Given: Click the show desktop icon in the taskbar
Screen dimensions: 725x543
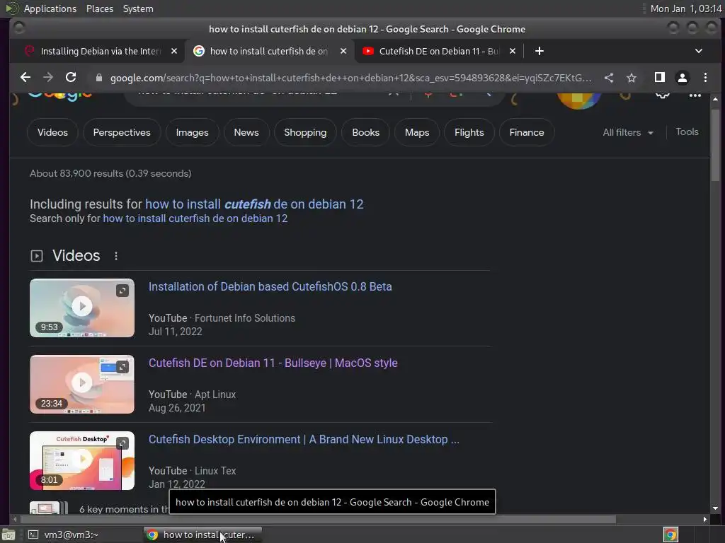Looking at the screenshot, I should [8, 535].
